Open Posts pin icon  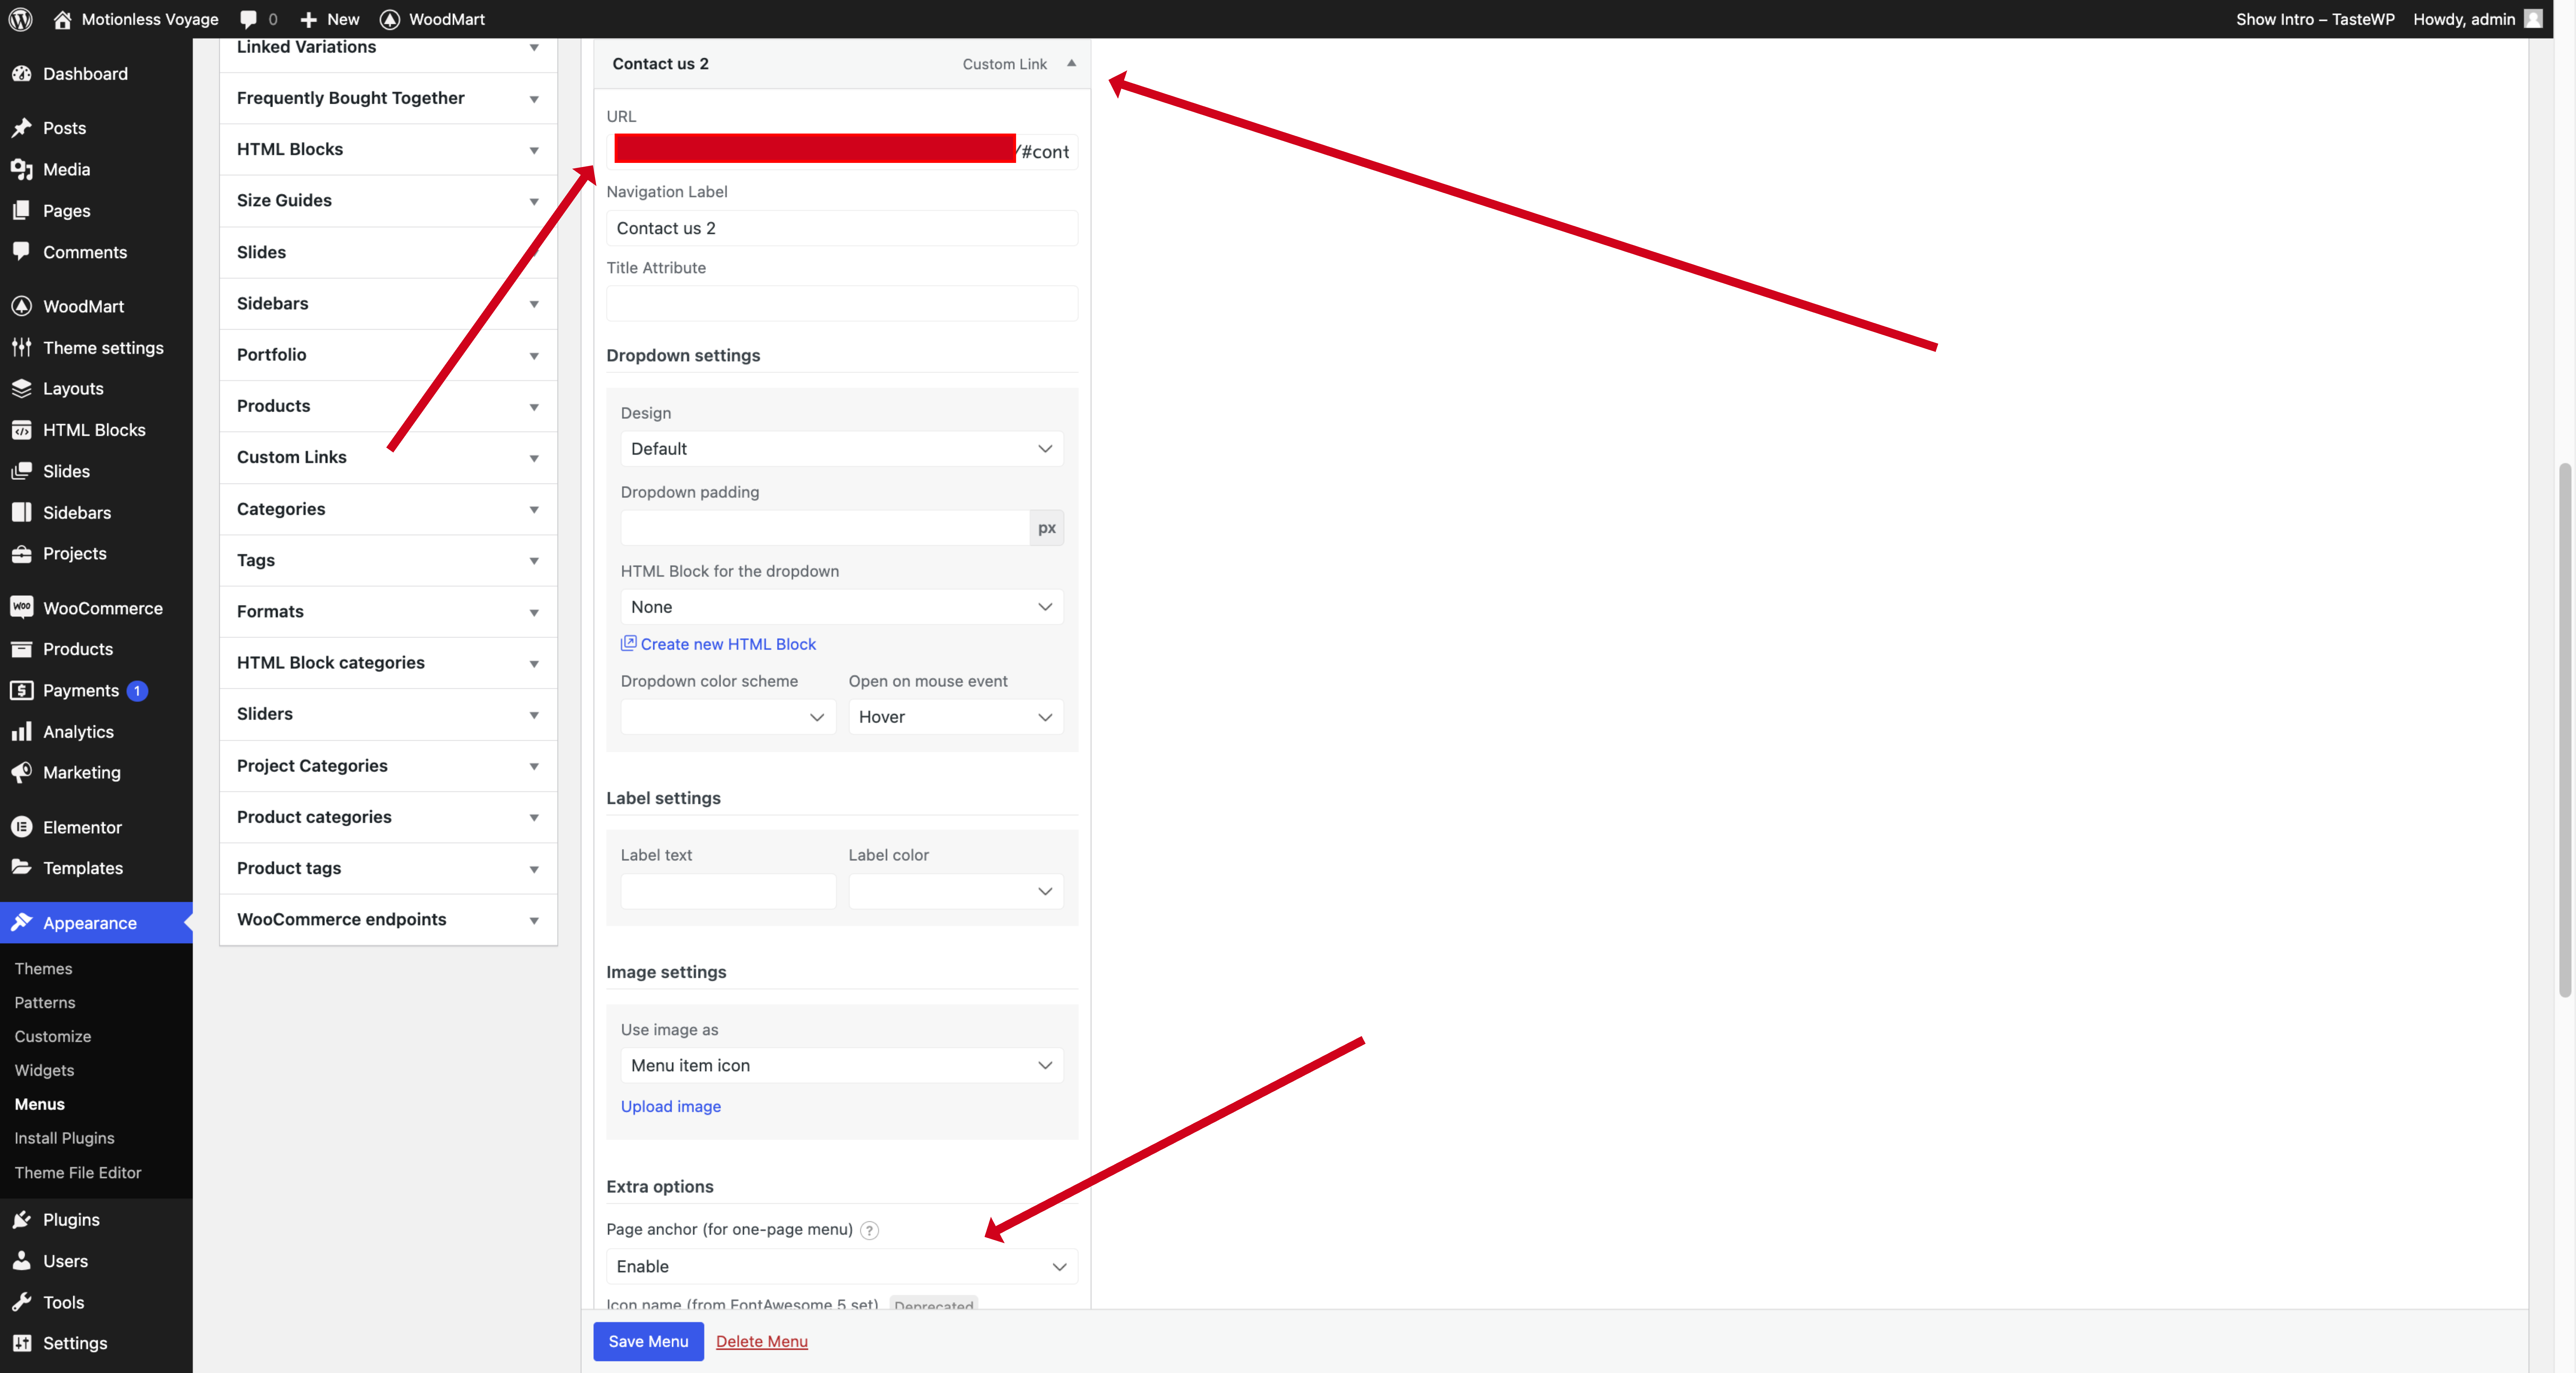[22, 128]
